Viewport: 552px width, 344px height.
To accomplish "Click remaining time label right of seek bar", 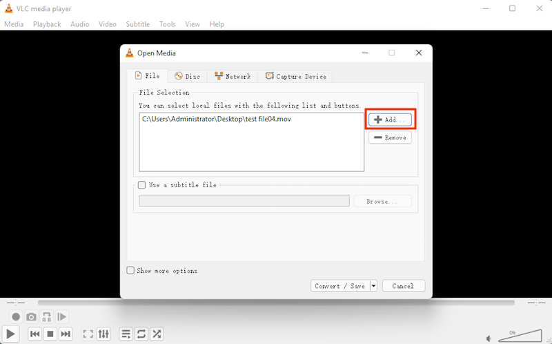I will click(536, 303).
